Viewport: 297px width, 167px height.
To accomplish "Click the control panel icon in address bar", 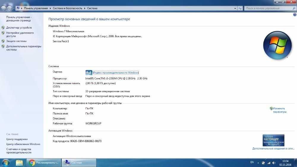I will [x=18, y=8].
